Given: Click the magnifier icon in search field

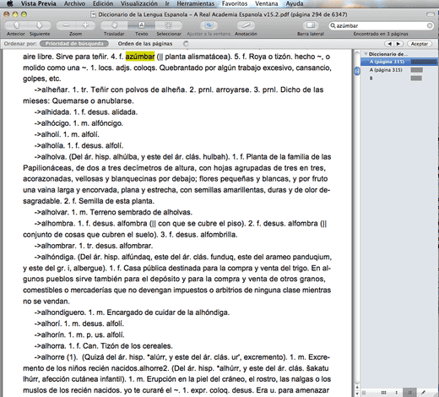Looking at the screenshot, I should tap(333, 25).
